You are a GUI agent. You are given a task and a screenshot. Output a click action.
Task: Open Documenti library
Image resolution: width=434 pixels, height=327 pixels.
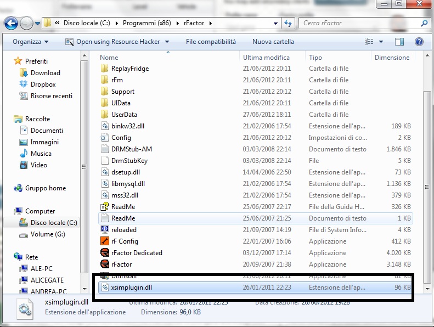[x=47, y=131]
